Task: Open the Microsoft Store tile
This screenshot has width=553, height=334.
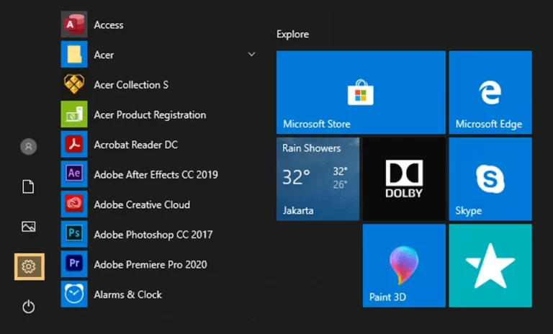Action: (361, 92)
